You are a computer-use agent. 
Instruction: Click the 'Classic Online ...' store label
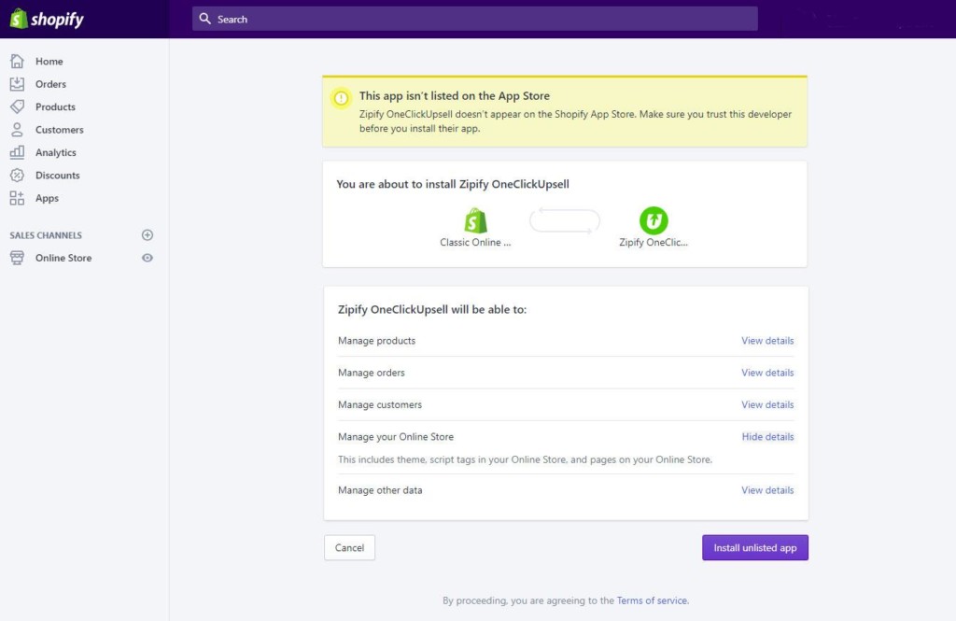pyautogui.click(x=475, y=242)
